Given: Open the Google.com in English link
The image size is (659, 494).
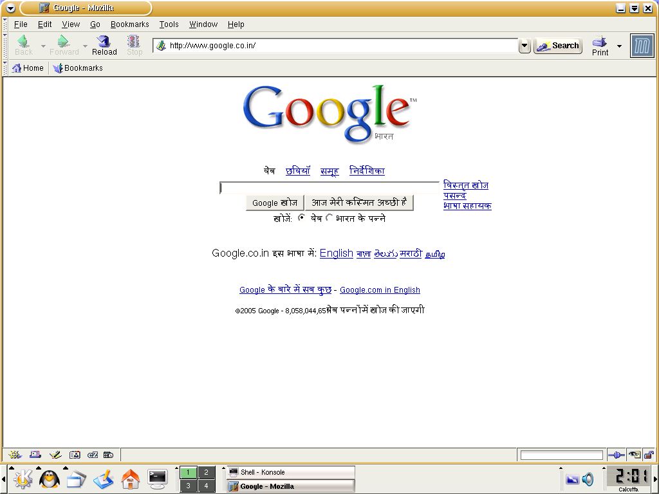Looking at the screenshot, I should click(x=380, y=290).
